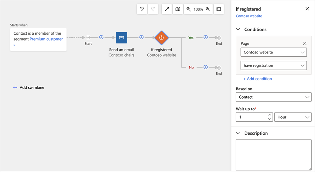Select the Send an email tile

tap(121, 38)
